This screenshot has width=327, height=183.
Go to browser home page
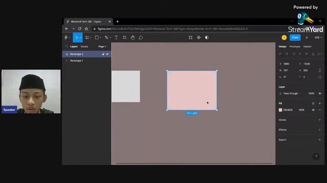(x=86, y=29)
